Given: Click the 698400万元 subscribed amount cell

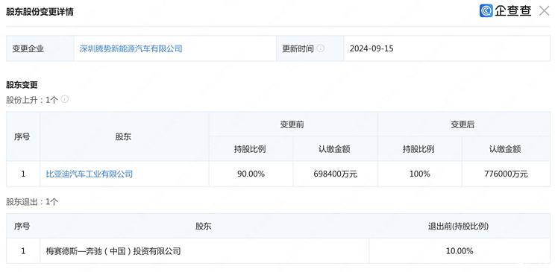Looking at the screenshot, I should pos(335,174).
